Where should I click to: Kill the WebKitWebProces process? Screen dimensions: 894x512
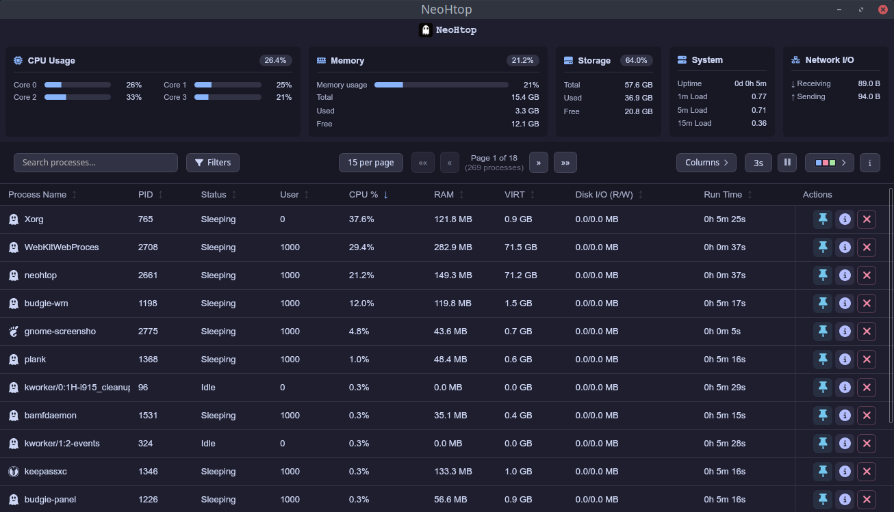point(867,247)
